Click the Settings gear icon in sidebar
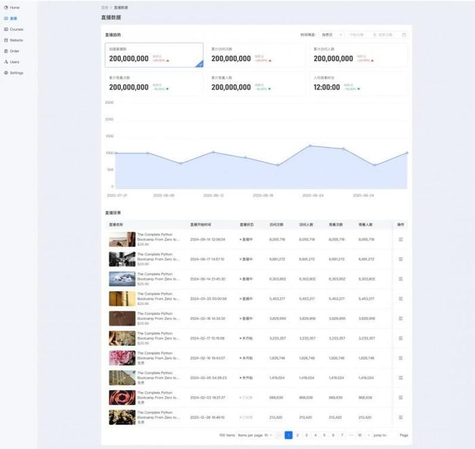Viewport: 475px width, 449px height. (6, 73)
